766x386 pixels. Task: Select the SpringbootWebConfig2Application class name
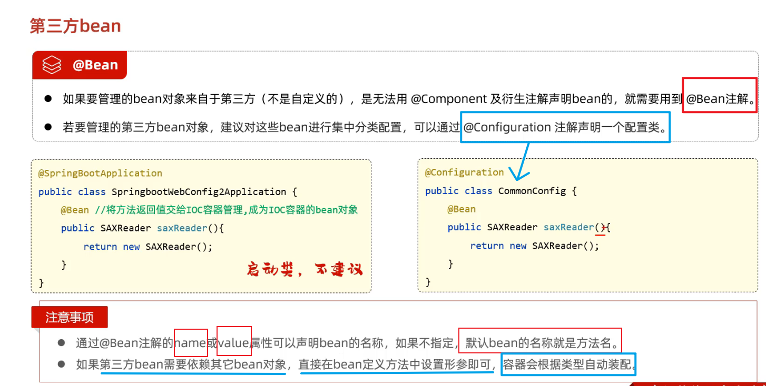(x=199, y=191)
